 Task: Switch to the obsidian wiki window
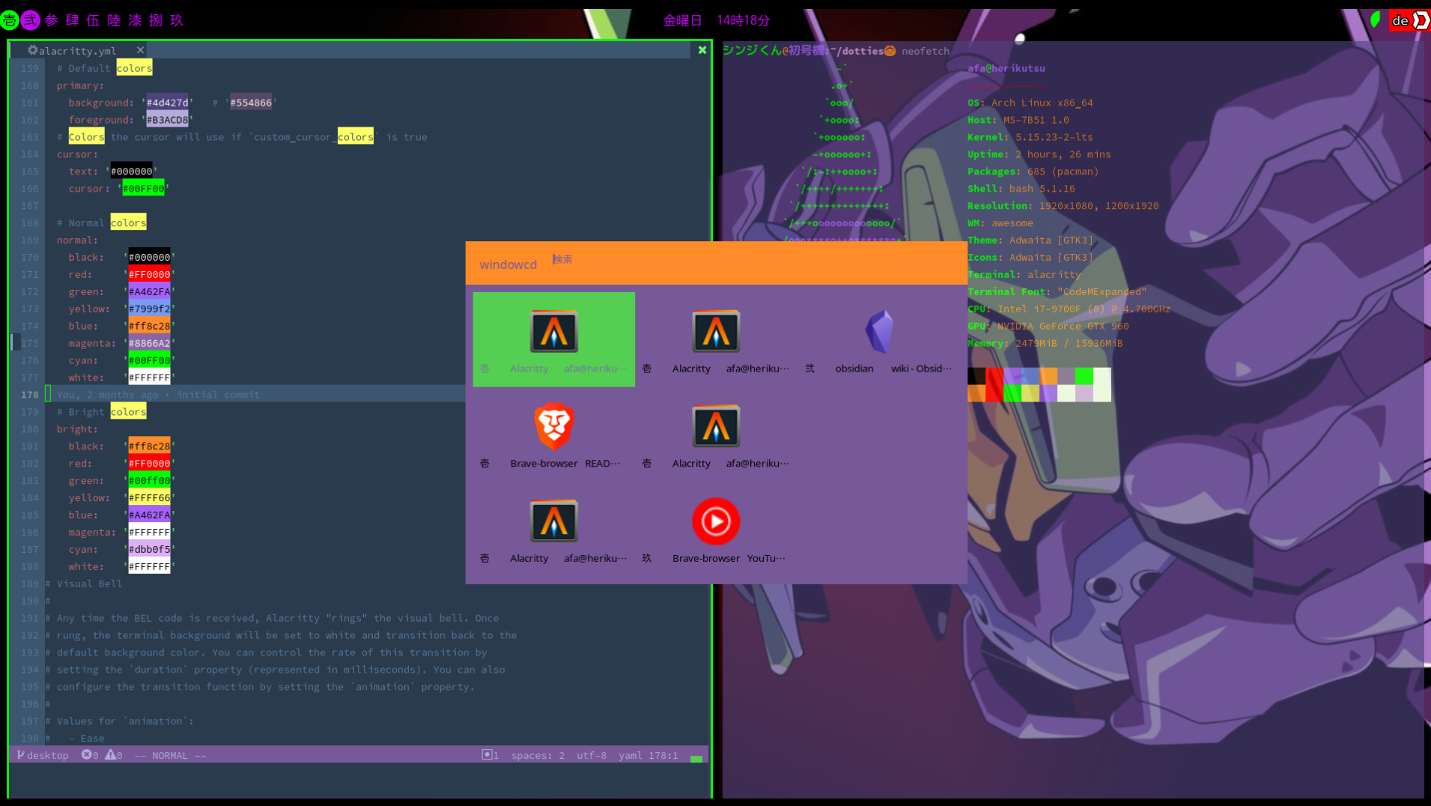pyautogui.click(x=878, y=339)
